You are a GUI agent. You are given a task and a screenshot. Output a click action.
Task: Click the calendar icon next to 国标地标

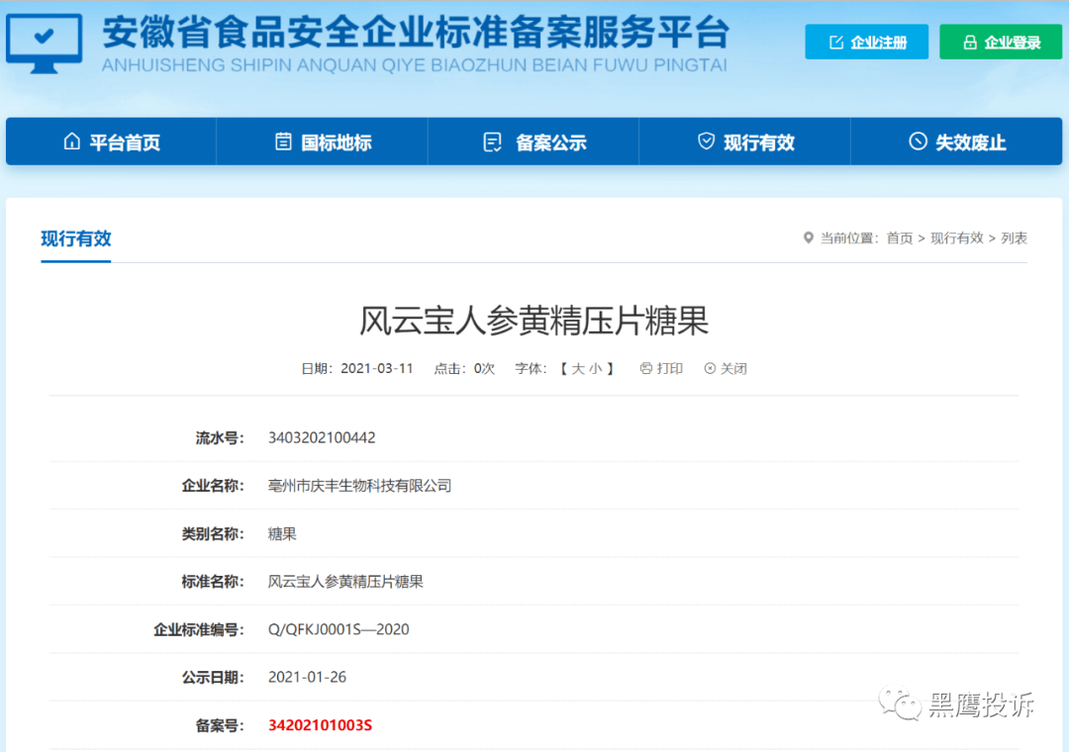tap(283, 141)
